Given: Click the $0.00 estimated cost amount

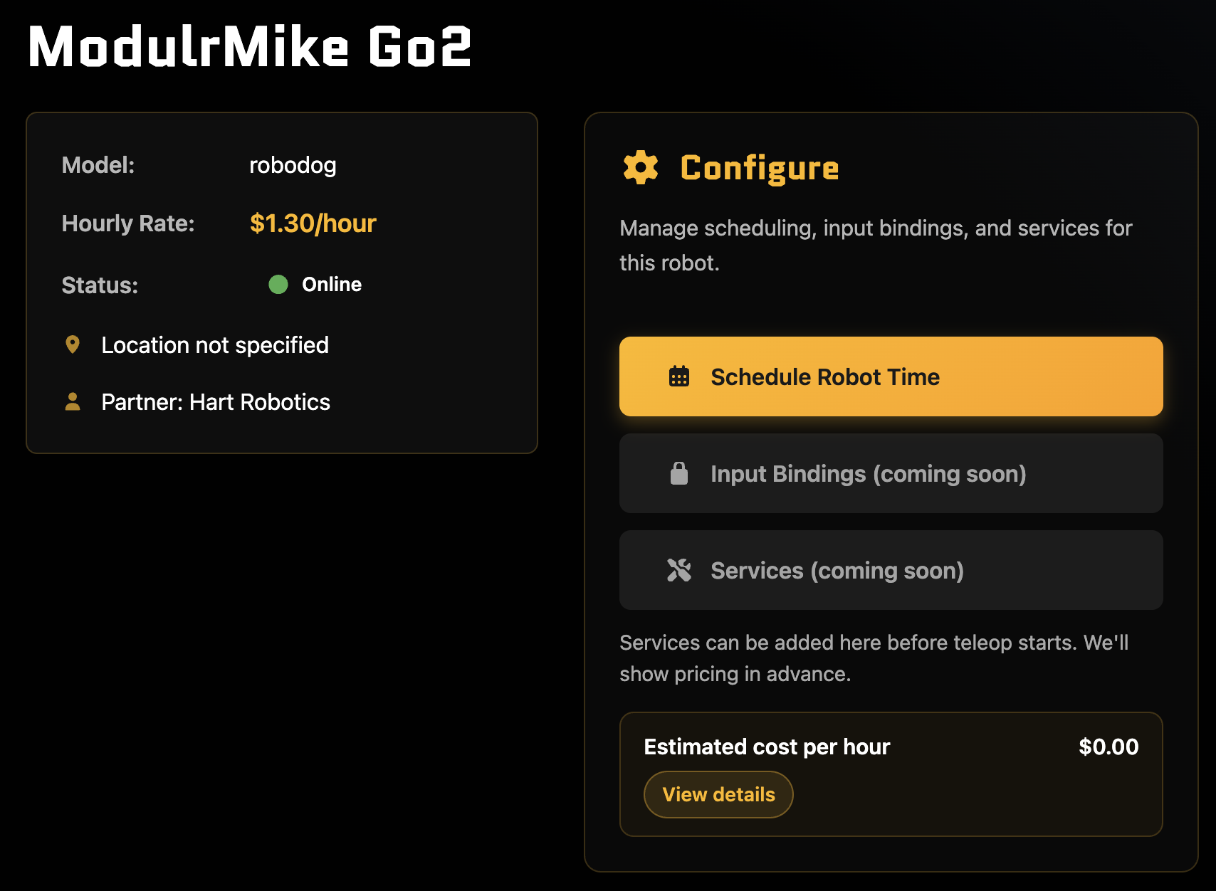Looking at the screenshot, I should pos(1108,747).
